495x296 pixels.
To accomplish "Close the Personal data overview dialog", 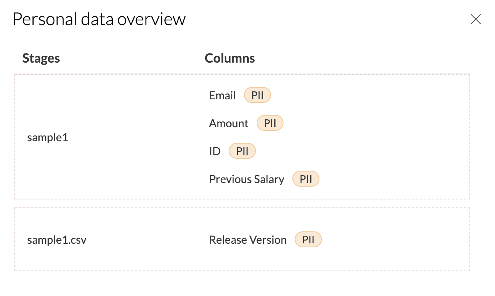I will pyautogui.click(x=475, y=19).
